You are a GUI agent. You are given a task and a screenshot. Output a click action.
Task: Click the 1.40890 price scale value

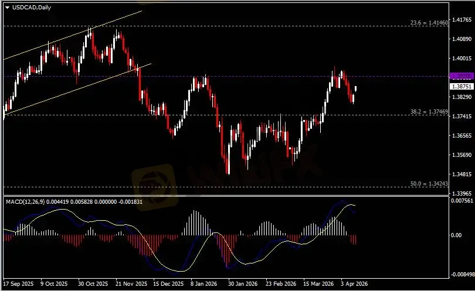coord(462,39)
